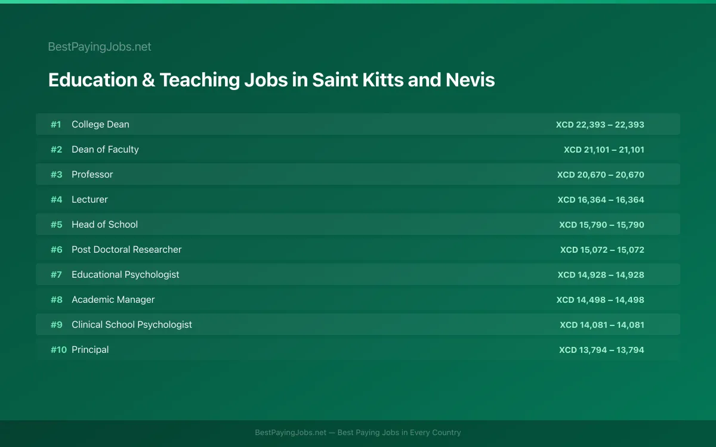Screen dimensions: 716x447
Task: Select the Principal job title
Action: pyautogui.click(x=90, y=350)
